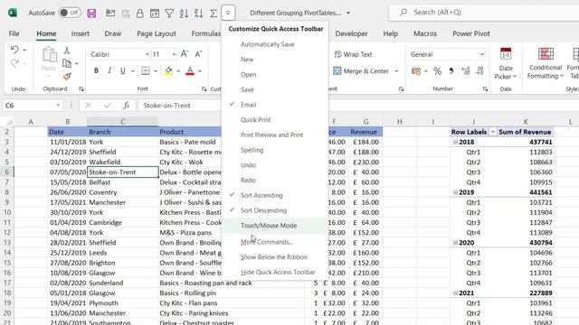Open the Row Labels filter dropdown
This screenshot has width=579, height=325.
pyautogui.click(x=492, y=132)
